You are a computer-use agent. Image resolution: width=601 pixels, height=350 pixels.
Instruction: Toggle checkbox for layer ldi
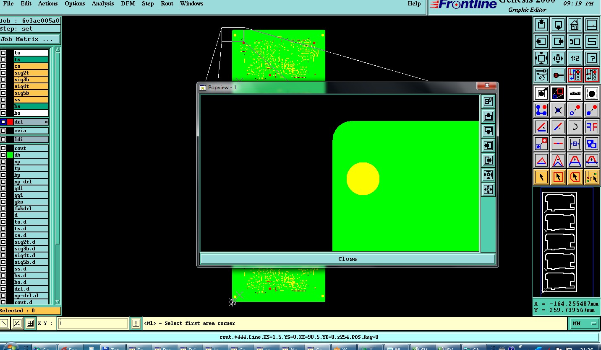pos(3,139)
